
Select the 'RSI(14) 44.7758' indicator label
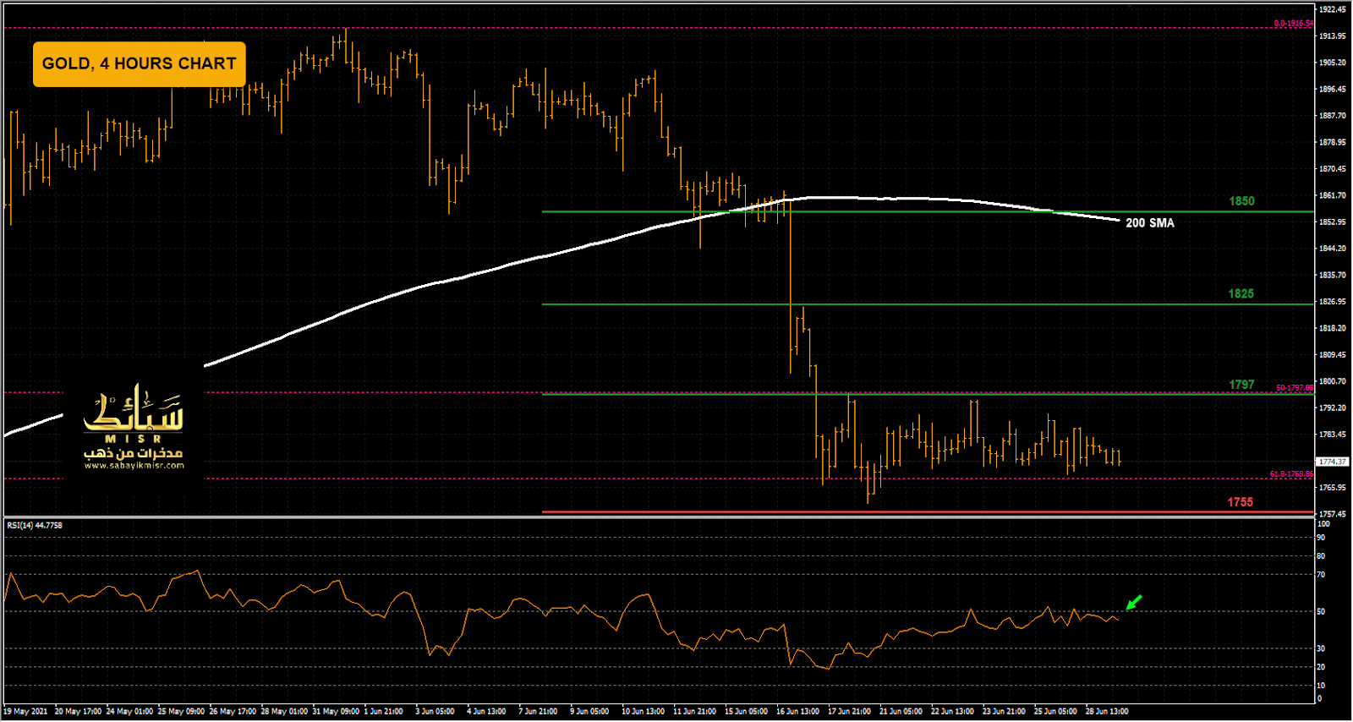35,526
